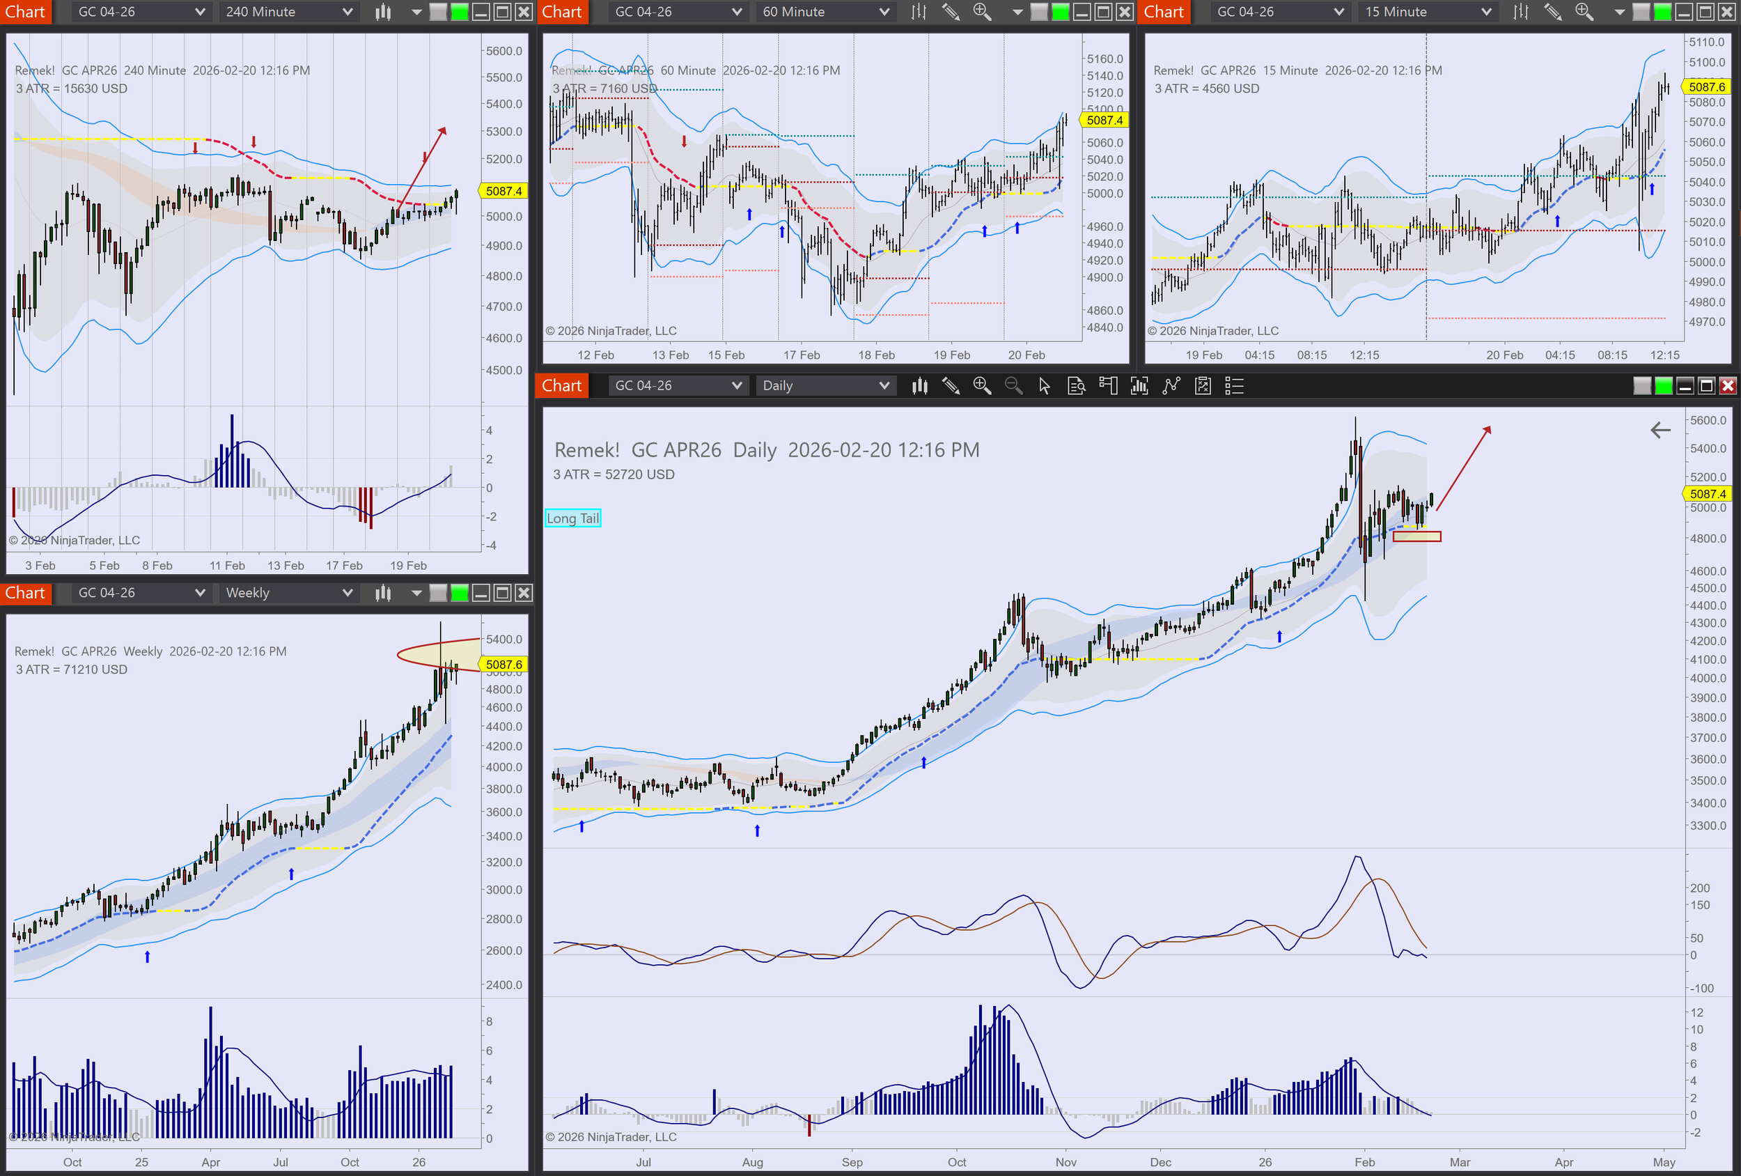1741x1176 pixels.
Task: Click the back arrow on Daily chart
Action: click(1660, 431)
